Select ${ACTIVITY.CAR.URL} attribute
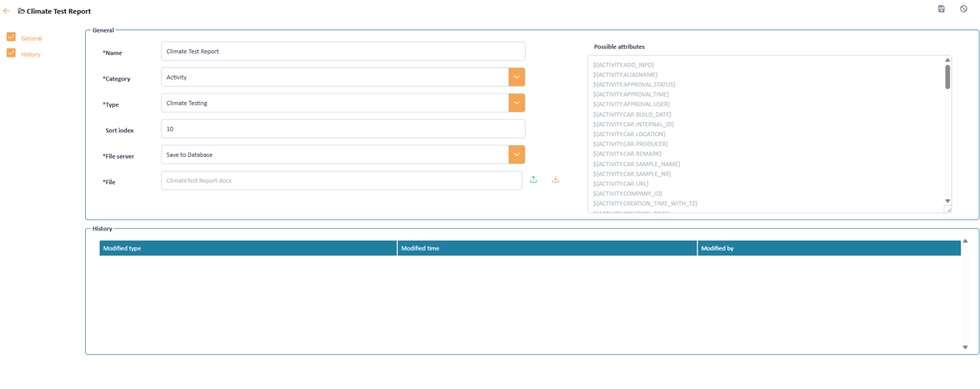 tap(621, 184)
